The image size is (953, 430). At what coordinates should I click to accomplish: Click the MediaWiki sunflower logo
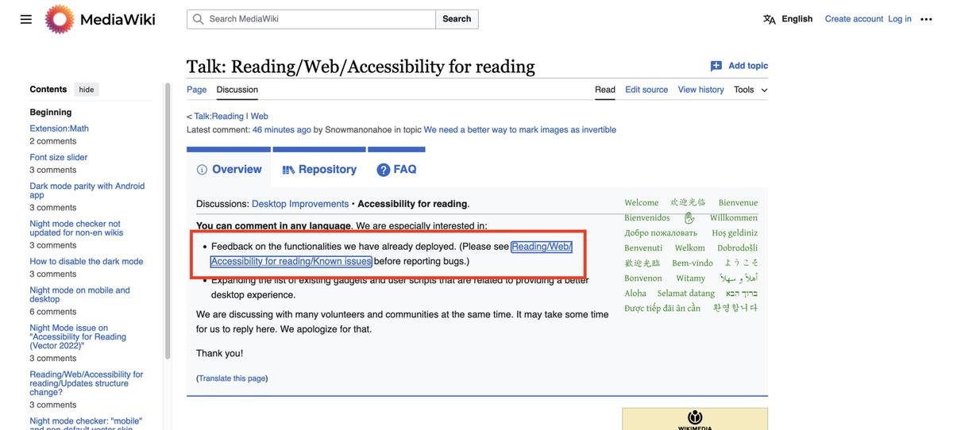tap(59, 19)
